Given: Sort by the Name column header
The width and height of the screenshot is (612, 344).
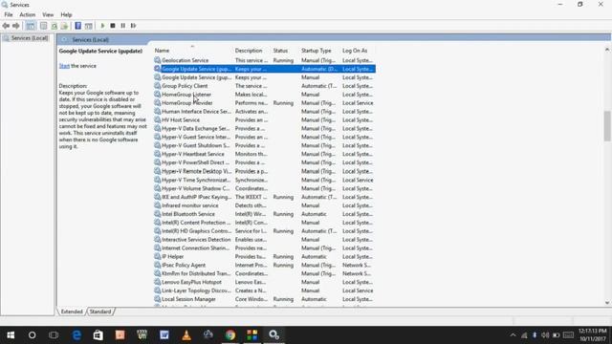Looking at the screenshot, I should click(x=162, y=51).
